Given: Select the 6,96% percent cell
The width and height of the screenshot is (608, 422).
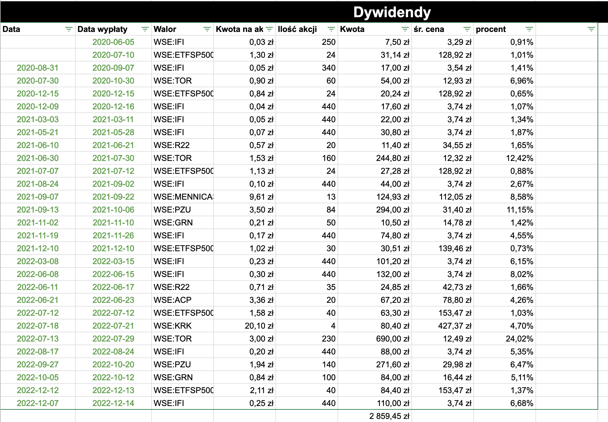Looking at the screenshot, I should click(x=505, y=81).
